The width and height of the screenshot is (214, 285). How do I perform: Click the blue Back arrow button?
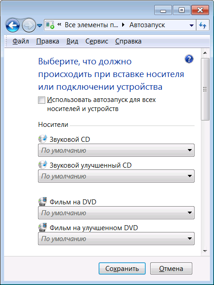(13, 25)
